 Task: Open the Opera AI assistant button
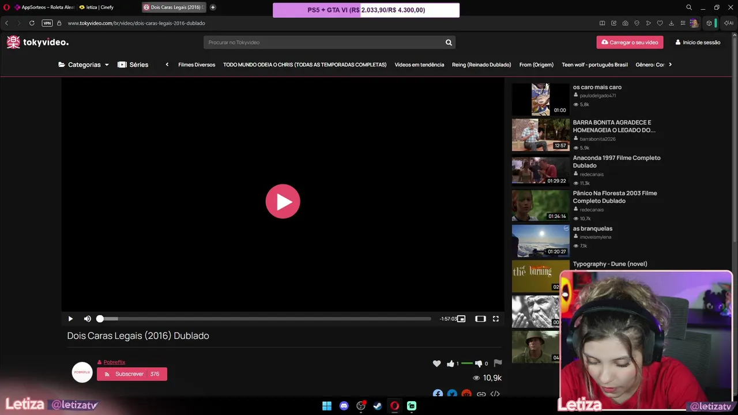(729, 23)
